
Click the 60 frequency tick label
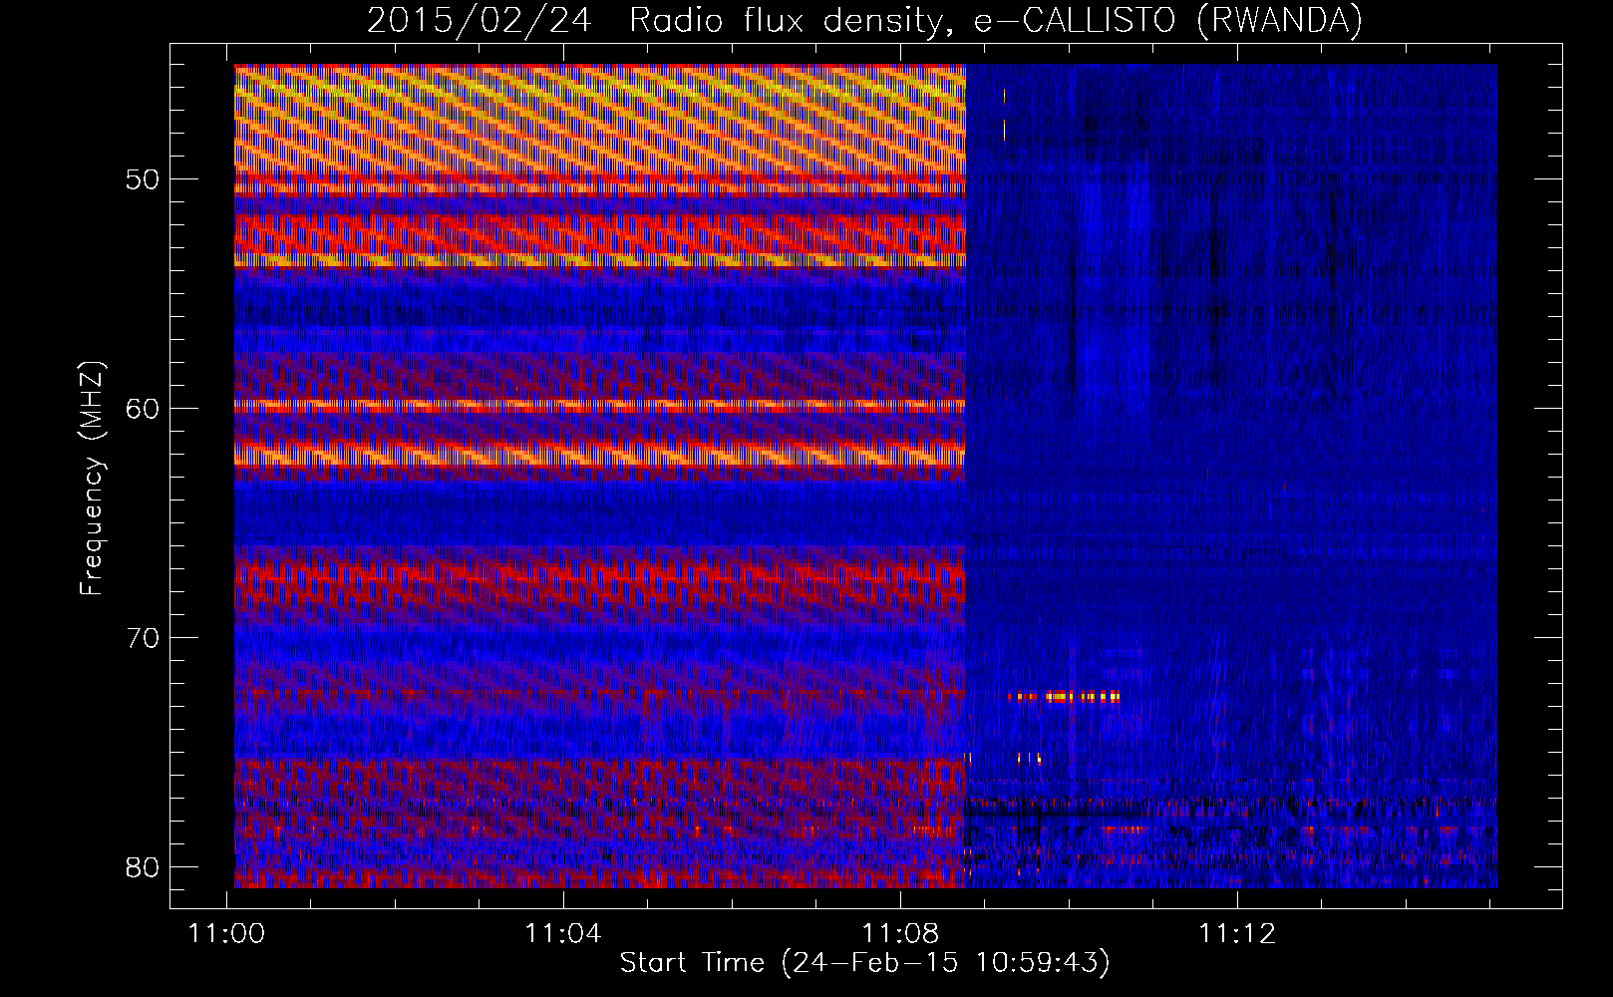143,408
